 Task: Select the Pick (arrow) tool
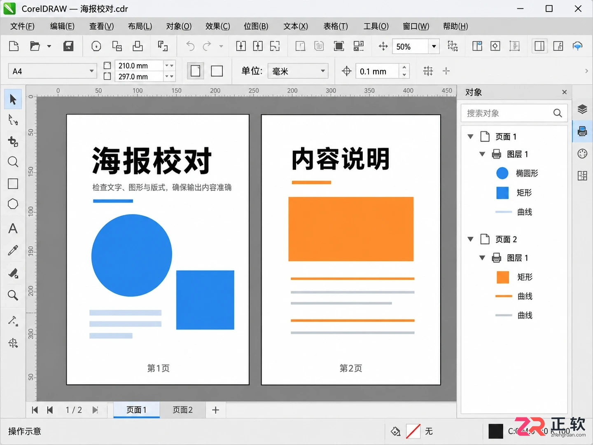click(x=13, y=99)
